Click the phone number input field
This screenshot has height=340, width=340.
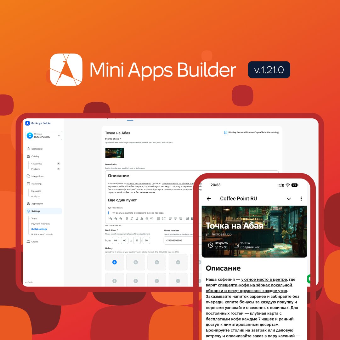pyautogui.click(x=178, y=240)
